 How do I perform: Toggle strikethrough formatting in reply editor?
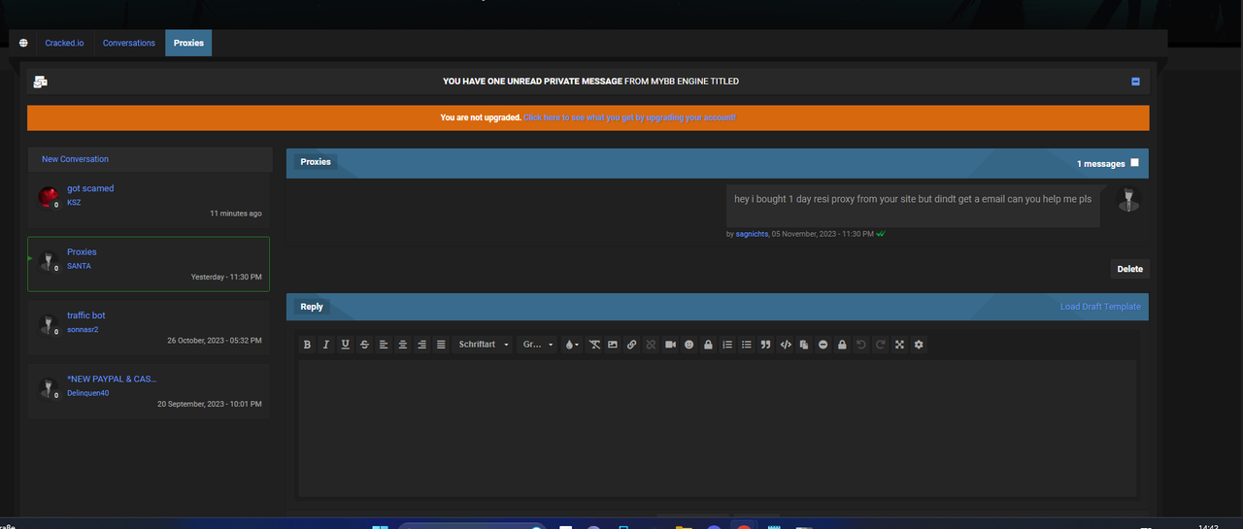(364, 345)
